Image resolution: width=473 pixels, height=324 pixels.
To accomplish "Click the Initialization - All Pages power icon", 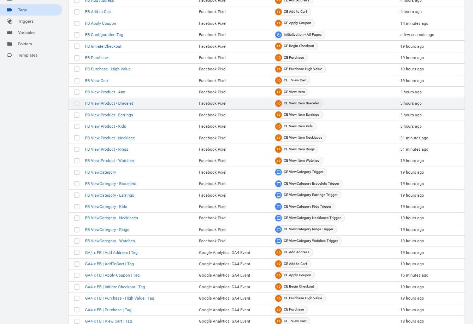I will 278,35.
